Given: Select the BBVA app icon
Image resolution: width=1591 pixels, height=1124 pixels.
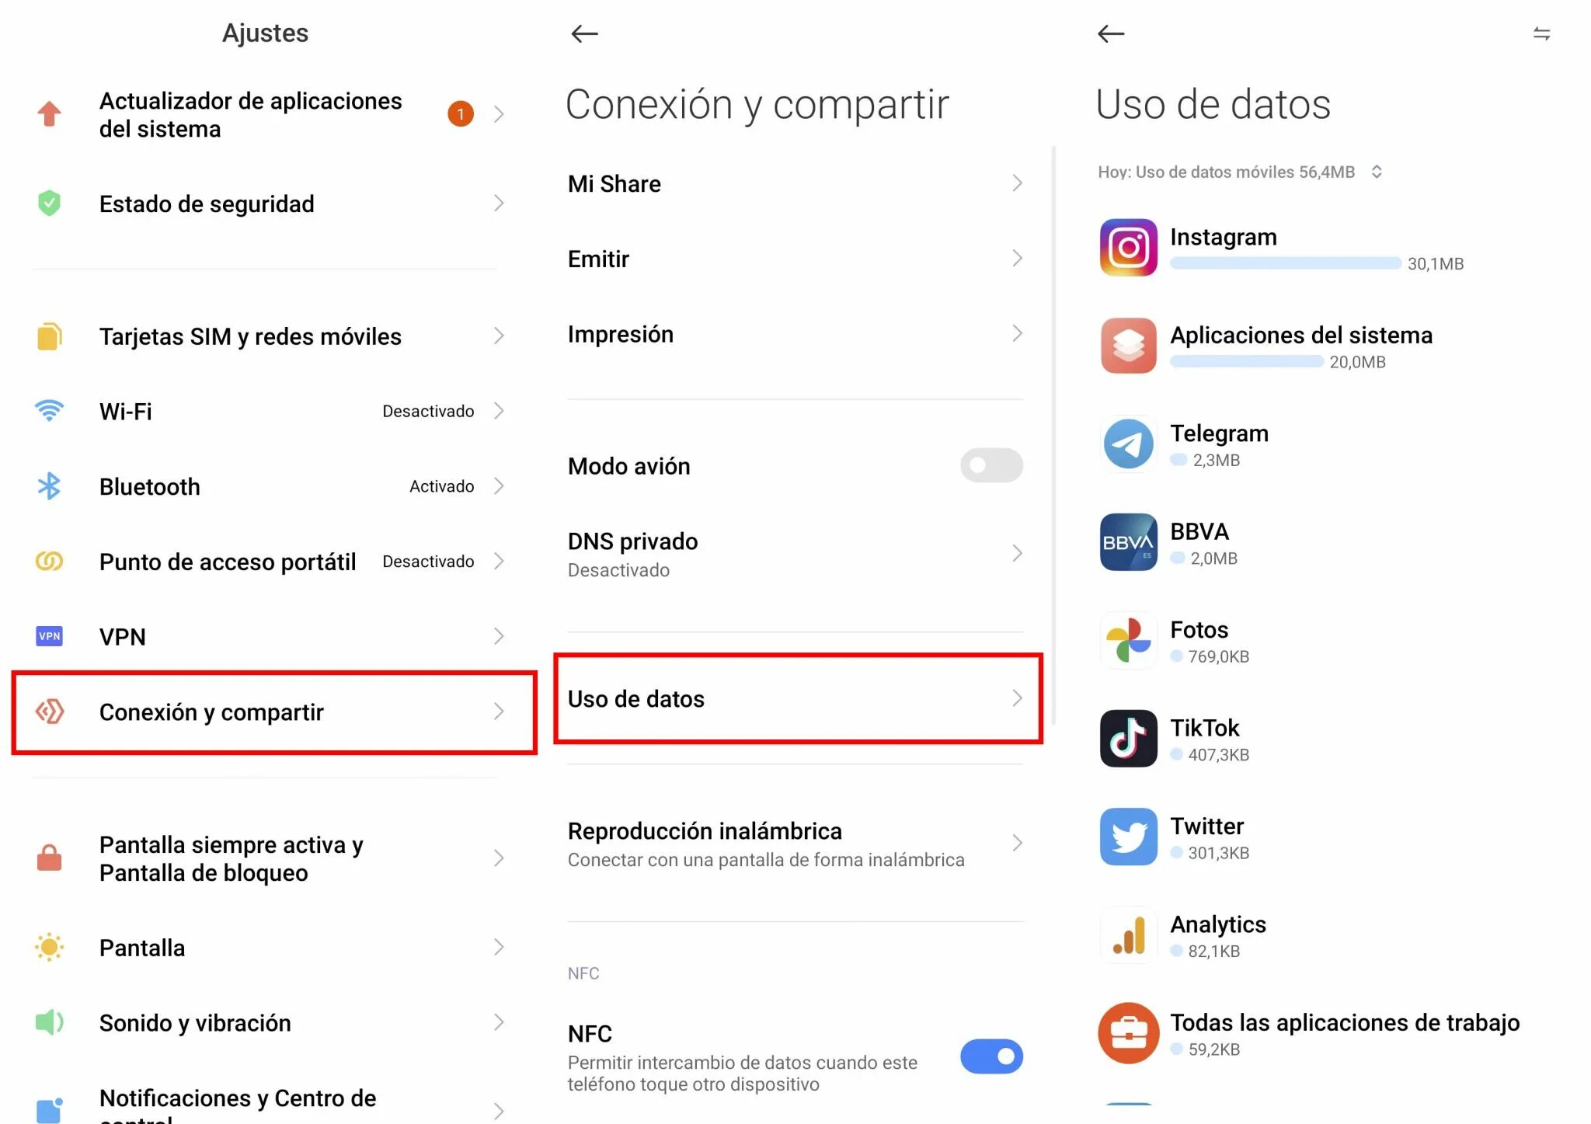Looking at the screenshot, I should pos(1128,542).
